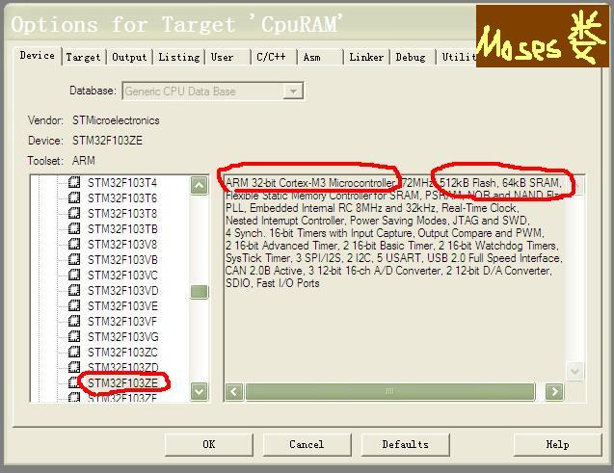Select STM32F103VC device
The image size is (614, 473).
tap(122, 276)
